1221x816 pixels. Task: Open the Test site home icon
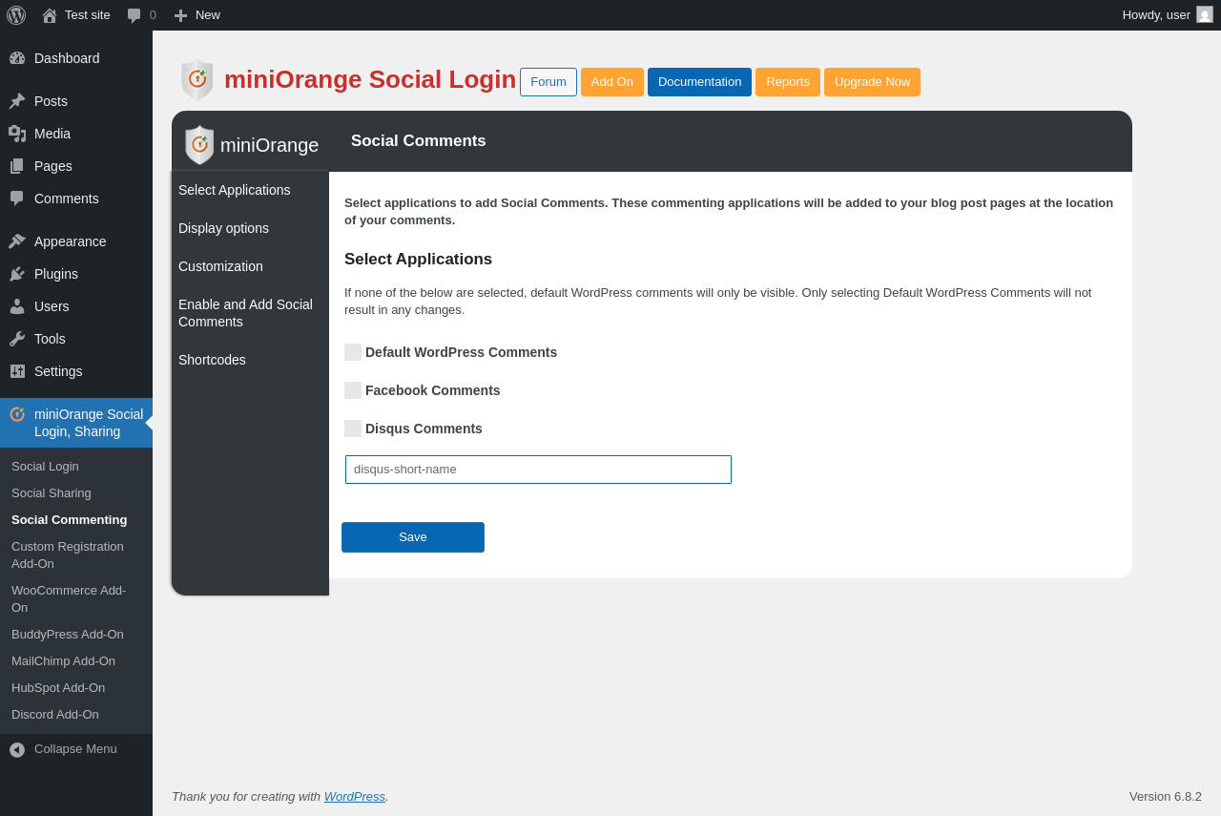pos(50,15)
